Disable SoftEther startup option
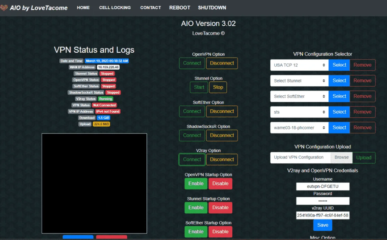 tap(221, 232)
